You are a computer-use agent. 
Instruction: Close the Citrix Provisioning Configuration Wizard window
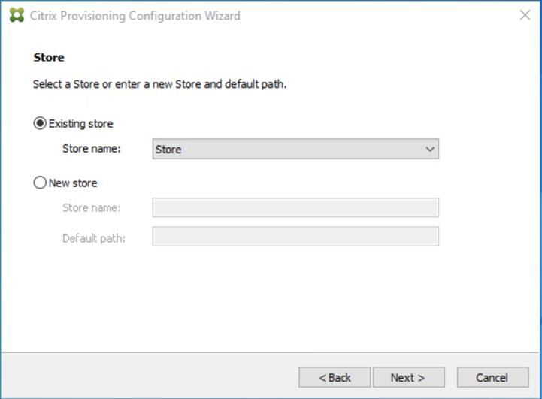(x=525, y=15)
